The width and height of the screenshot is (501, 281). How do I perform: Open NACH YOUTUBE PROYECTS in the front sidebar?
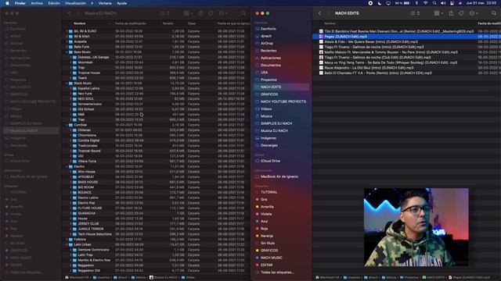click(283, 101)
